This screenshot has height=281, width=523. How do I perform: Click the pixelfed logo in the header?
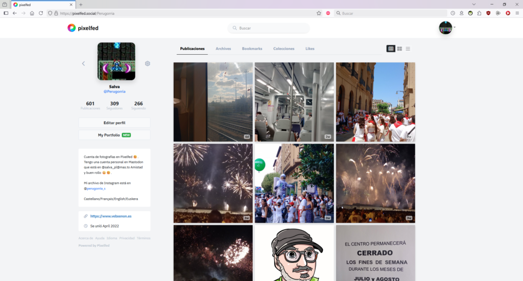83,28
